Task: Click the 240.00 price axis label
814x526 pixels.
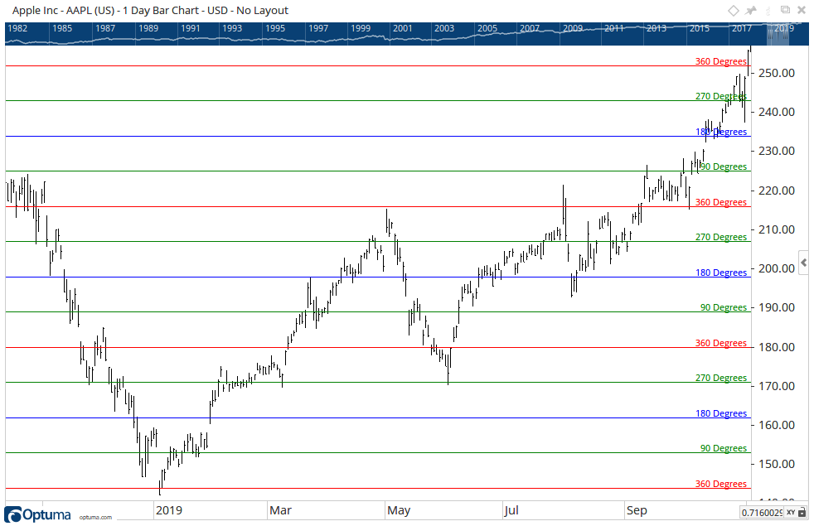Action: click(777, 112)
